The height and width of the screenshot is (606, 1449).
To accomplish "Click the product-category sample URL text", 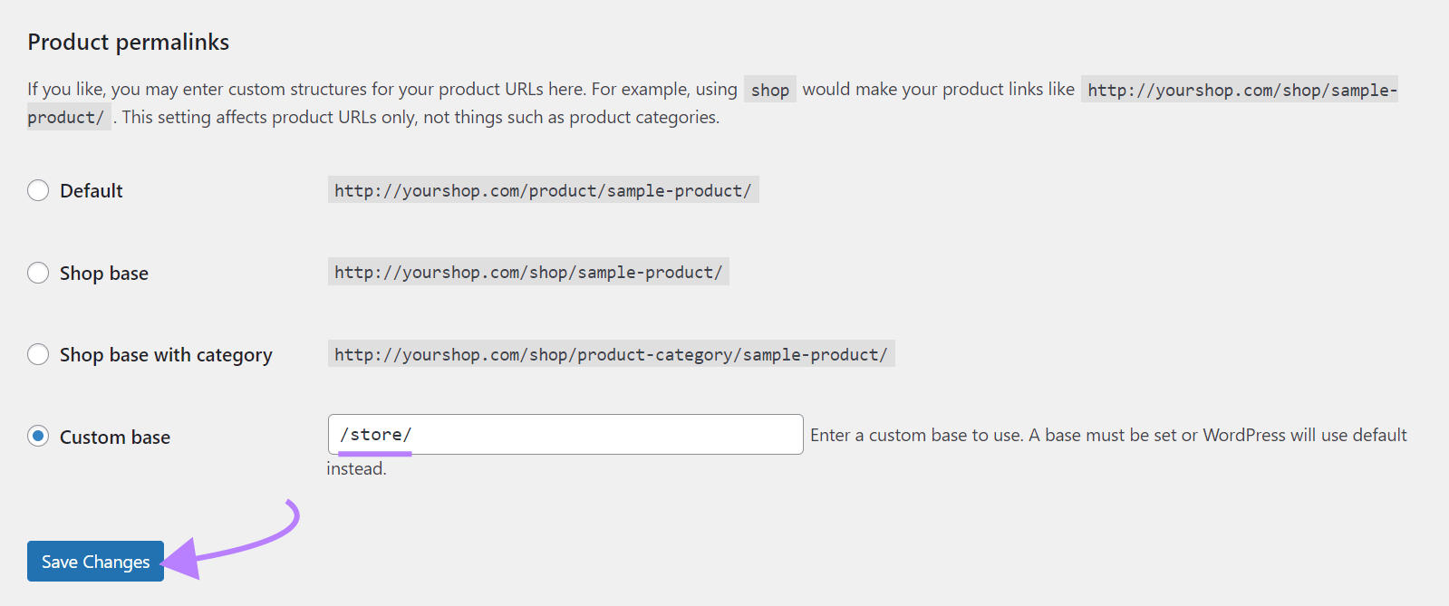I will pos(610,353).
